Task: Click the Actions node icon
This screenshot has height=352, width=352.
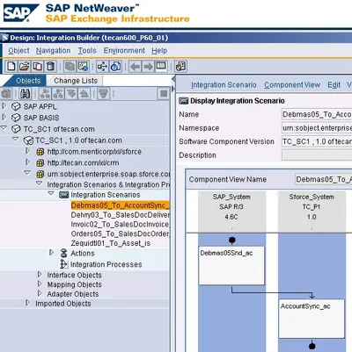Action: pos(63,253)
